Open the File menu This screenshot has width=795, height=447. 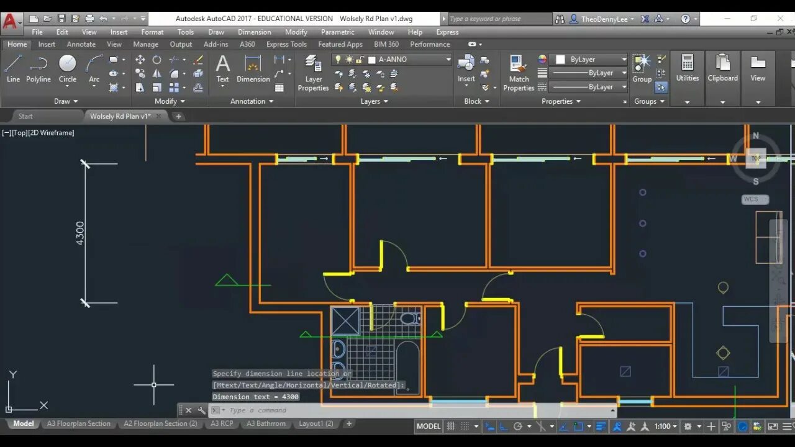click(x=37, y=32)
